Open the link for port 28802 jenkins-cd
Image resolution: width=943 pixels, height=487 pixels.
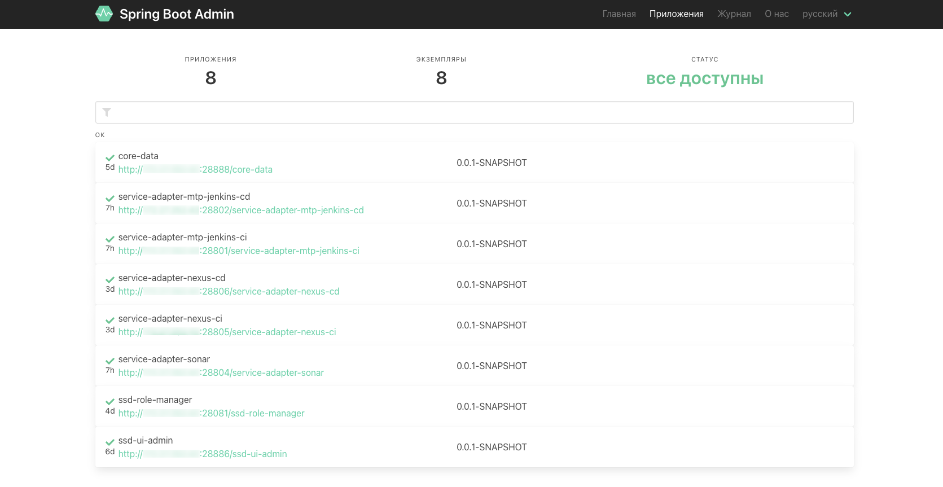click(241, 210)
